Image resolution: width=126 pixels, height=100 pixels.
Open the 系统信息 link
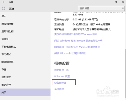point(59,89)
